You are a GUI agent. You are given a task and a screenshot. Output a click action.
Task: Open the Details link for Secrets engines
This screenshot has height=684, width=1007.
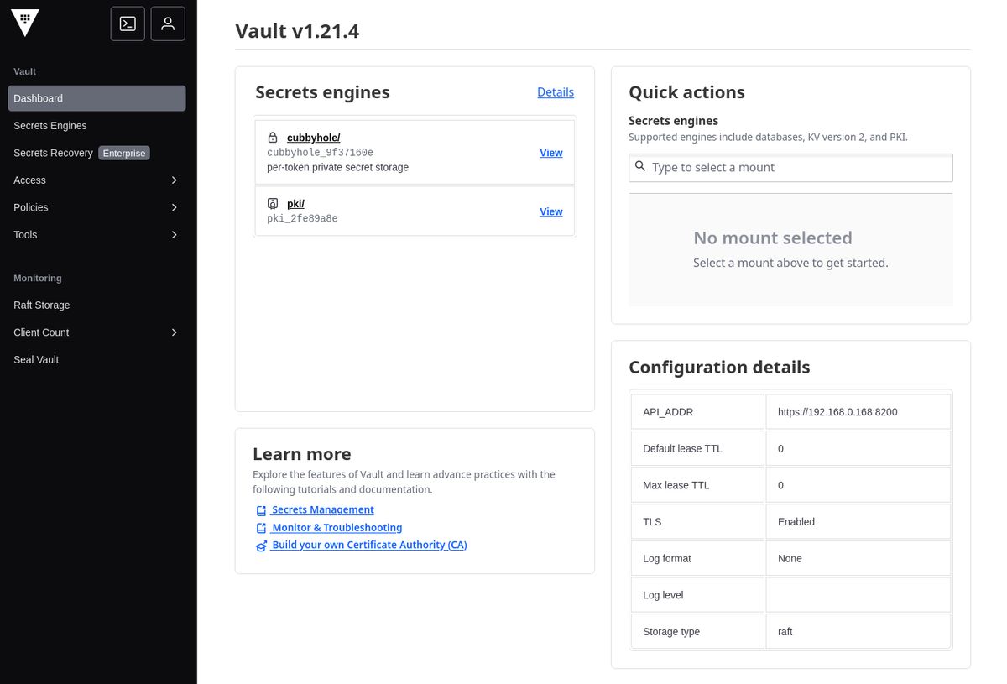pyautogui.click(x=556, y=91)
